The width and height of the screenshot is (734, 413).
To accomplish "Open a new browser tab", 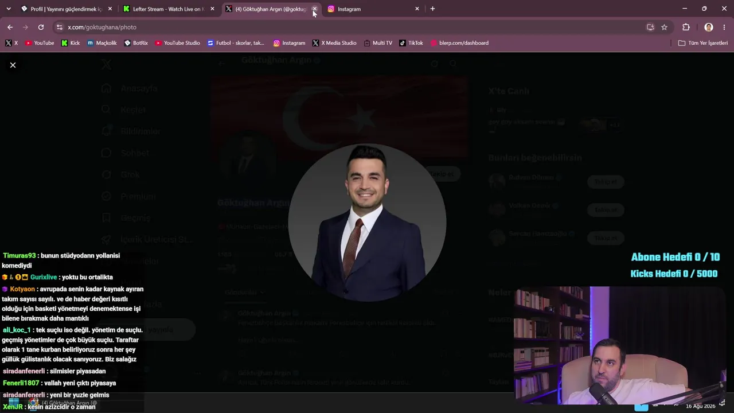I will pyautogui.click(x=432, y=9).
